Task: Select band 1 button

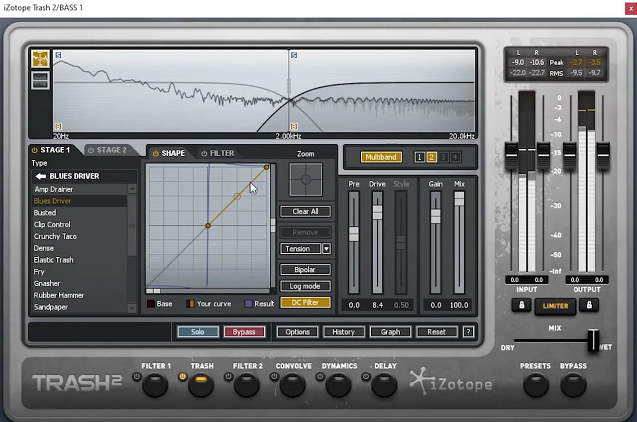Action: [420, 157]
